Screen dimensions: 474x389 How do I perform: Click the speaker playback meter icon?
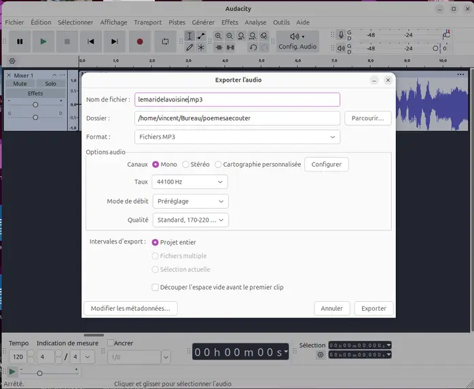(341, 48)
